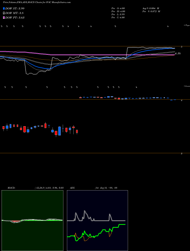Click the MACD (12,26,9) values text
The image size is (190, 251).
pos(49,188)
